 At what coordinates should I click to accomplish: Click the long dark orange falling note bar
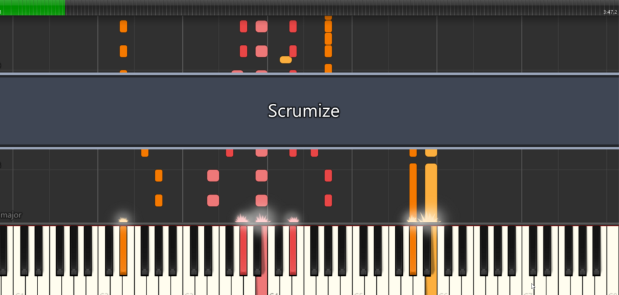413,193
